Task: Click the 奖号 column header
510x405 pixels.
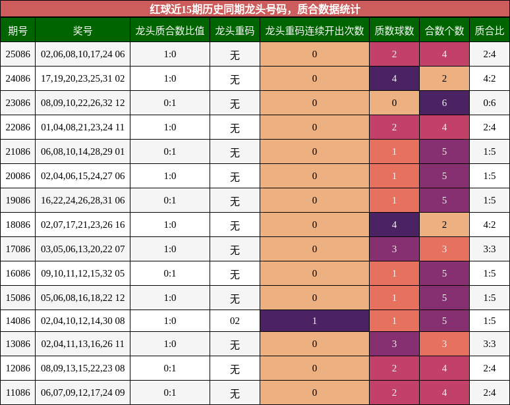Action: [x=82, y=30]
